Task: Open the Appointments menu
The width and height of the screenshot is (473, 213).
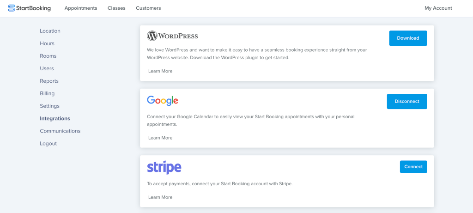Action: [x=81, y=8]
